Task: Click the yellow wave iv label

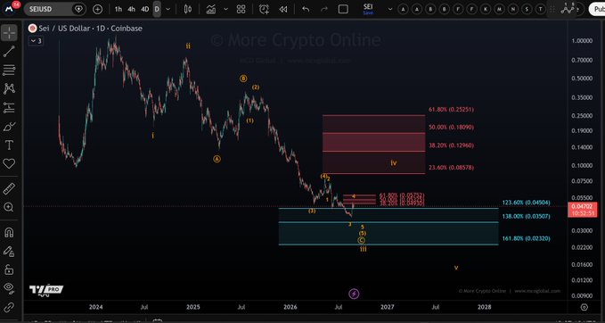Action: pyautogui.click(x=393, y=163)
